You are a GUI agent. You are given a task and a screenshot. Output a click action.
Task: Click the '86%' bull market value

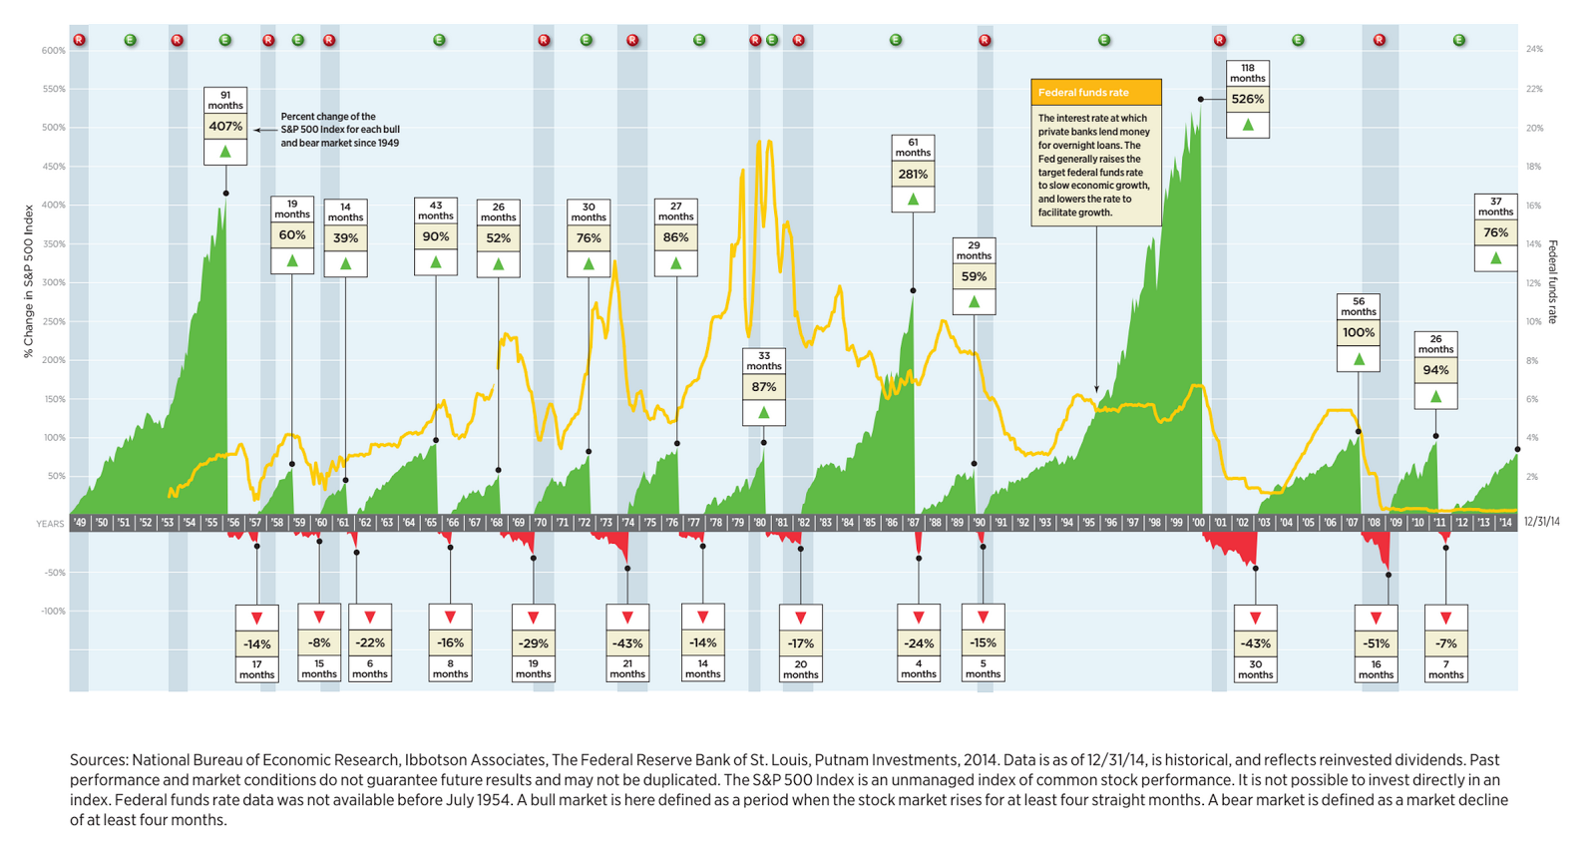pyautogui.click(x=675, y=237)
